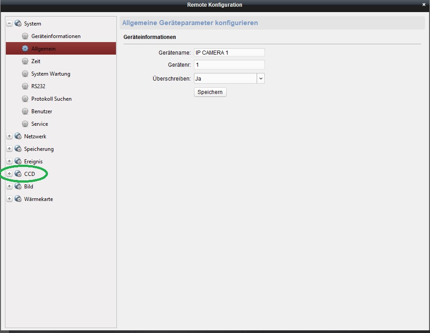Click the globe icon next to Netzwerk
The width and height of the screenshot is (430, 333).
point(18,137)
